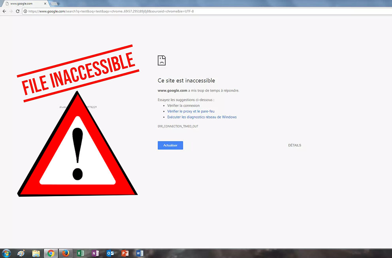Image resolution: width=392 pixels, height=258 pixels.
Task: Click the forward navigation arrow
Action: click(x=11, y=11)
